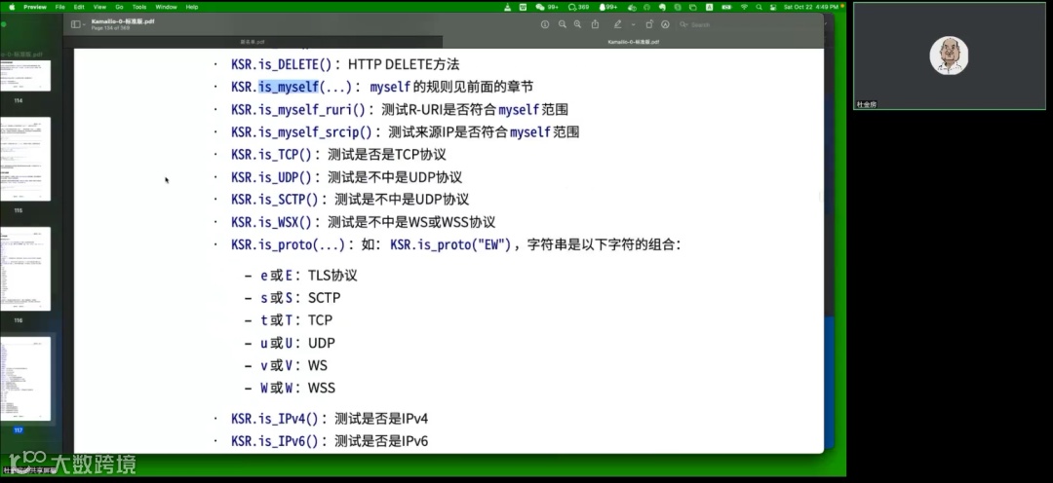Show the Markup toolbar
Screen dimensions: 1053x483
(x=666, y=24)
